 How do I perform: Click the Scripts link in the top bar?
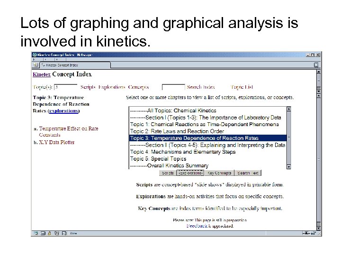click(x=88, y=87)
